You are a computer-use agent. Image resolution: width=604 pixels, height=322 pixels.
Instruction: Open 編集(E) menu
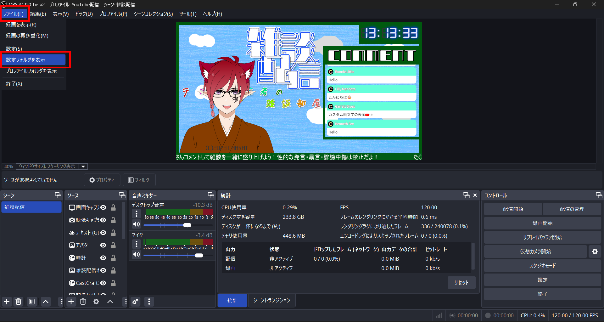point(38,14)
